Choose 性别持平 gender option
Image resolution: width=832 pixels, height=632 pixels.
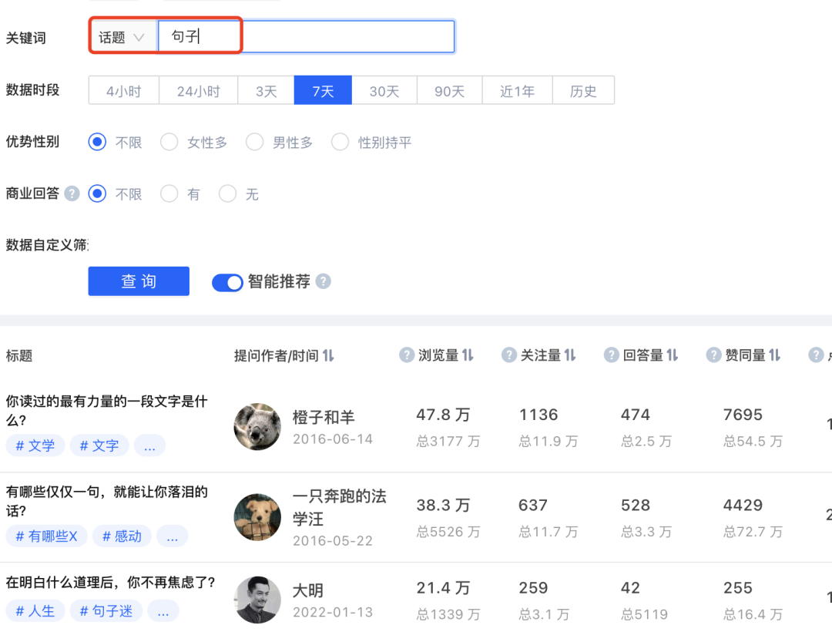tap(341, 142)
